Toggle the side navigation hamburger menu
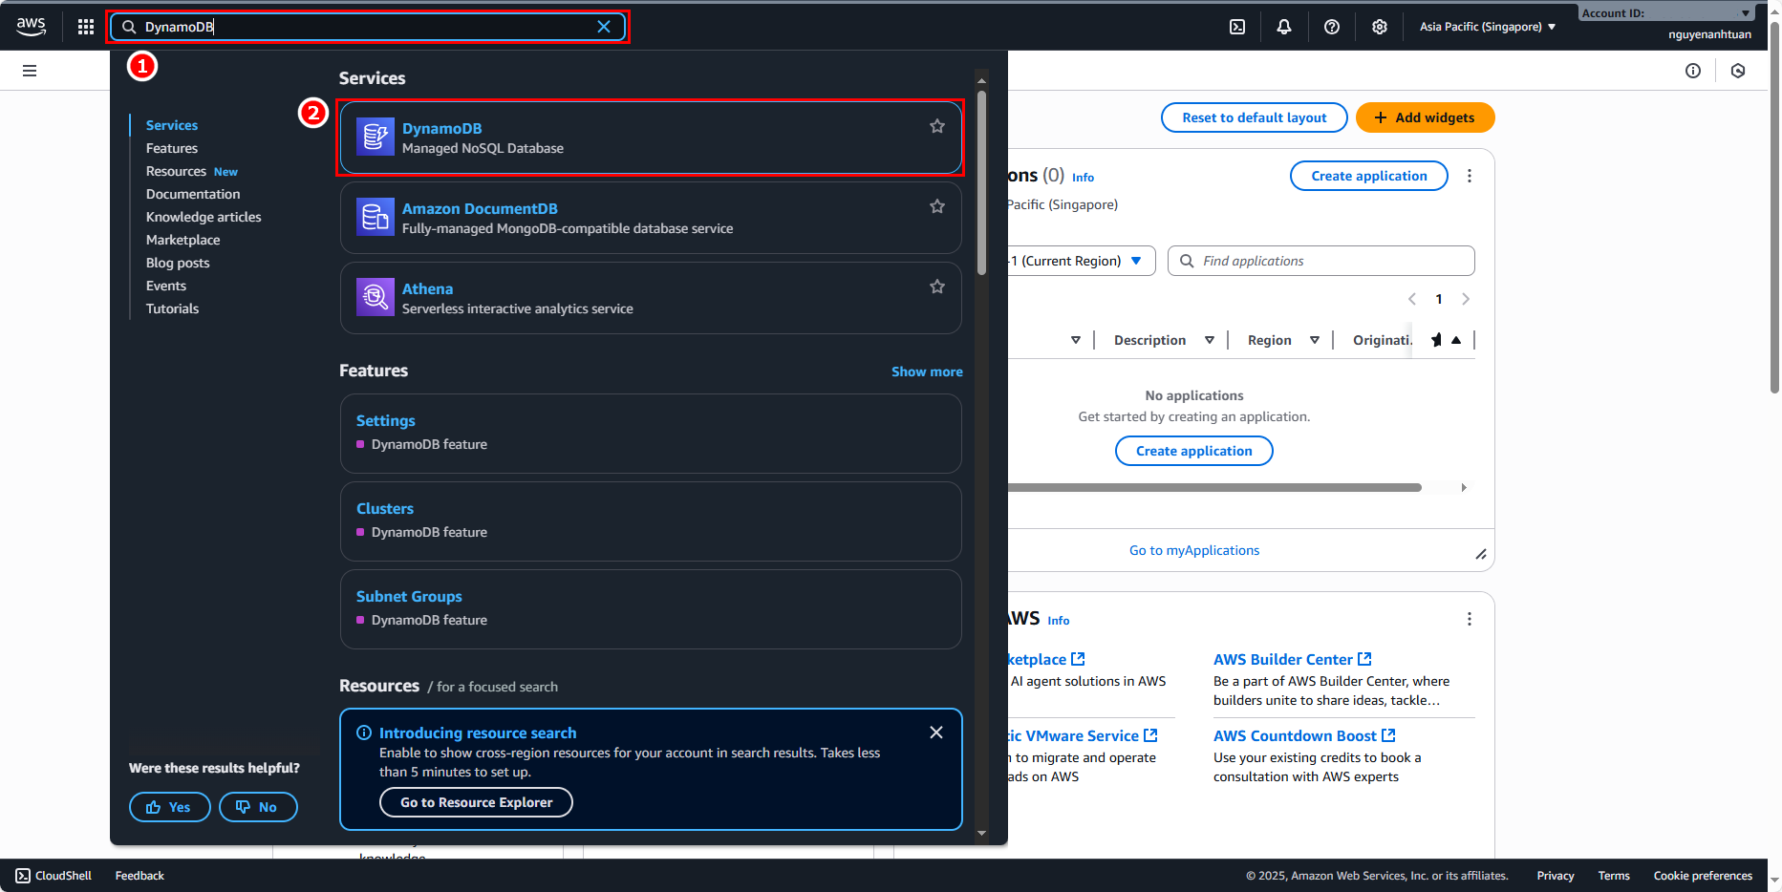The height and width of the screenshot is (892, 1782). 30,71
